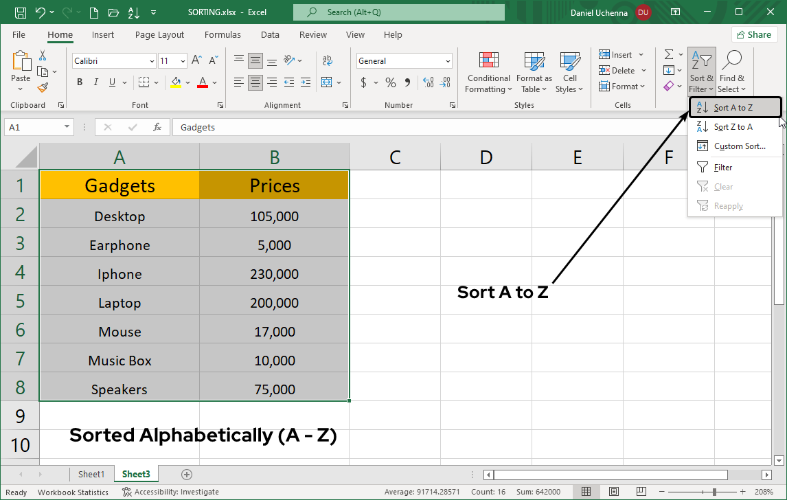Select cell B5 containing 200,000

[x=274, y=303]
